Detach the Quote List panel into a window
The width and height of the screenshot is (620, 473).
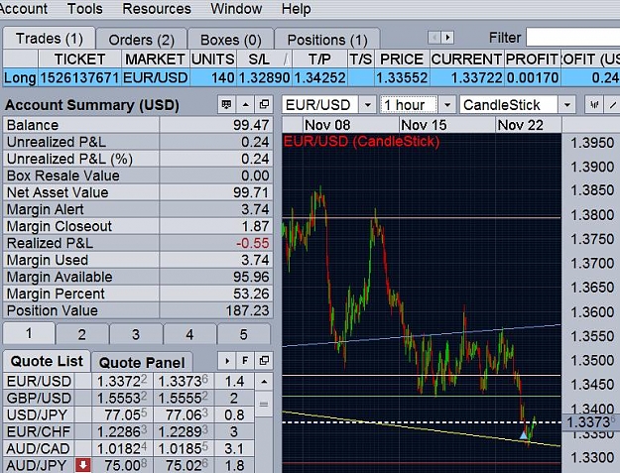click(x=264, y=361)
